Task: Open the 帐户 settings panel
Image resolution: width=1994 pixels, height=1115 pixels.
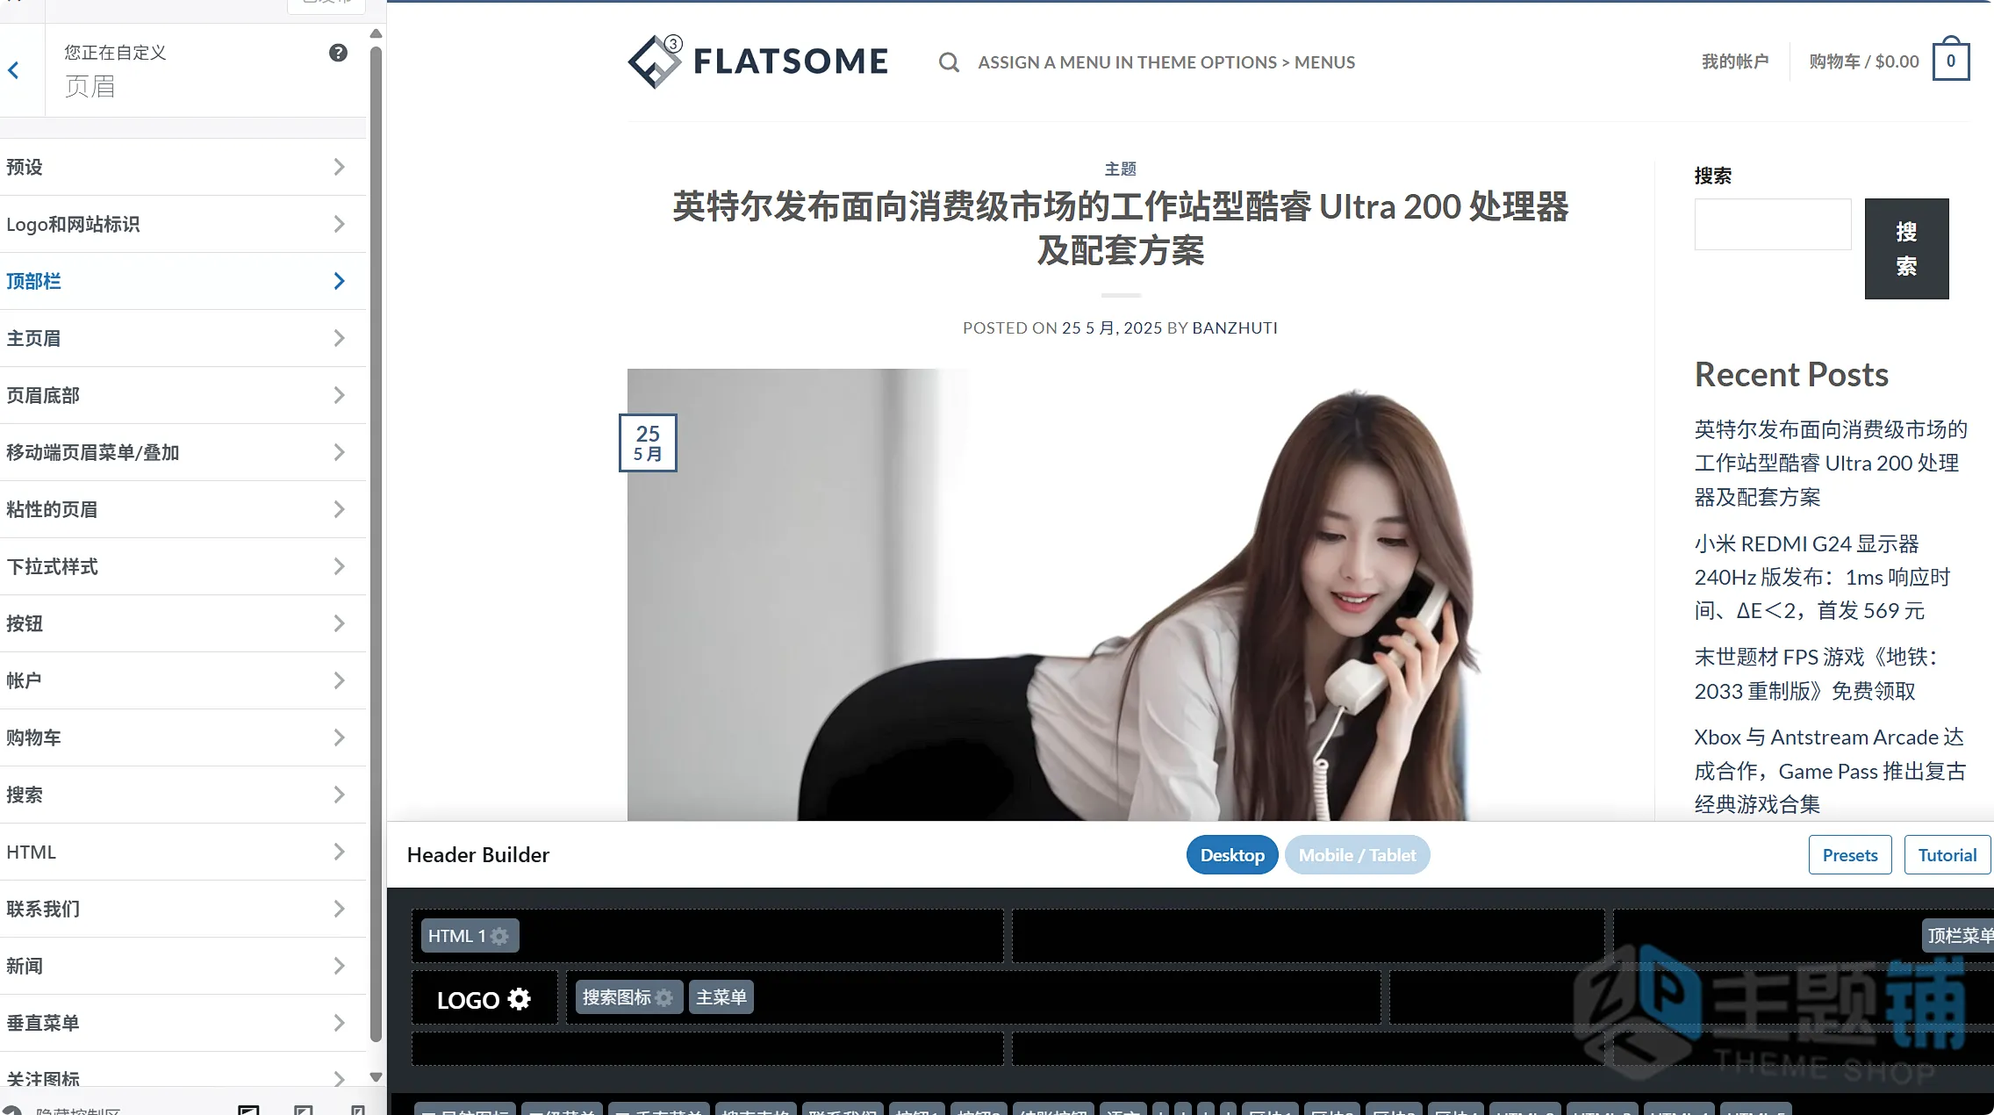Action: click(183, 680)
